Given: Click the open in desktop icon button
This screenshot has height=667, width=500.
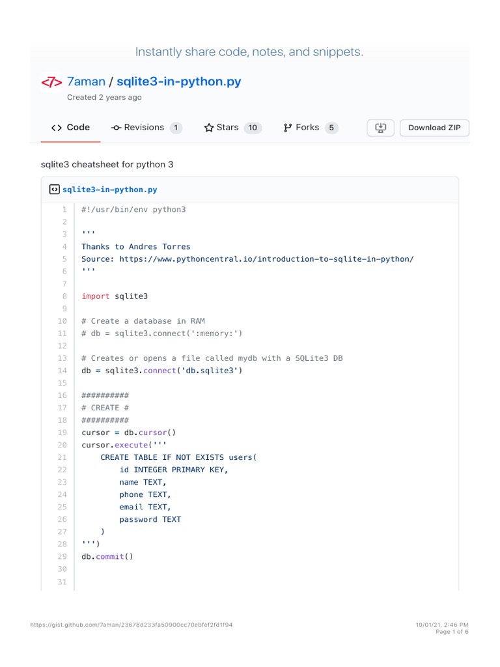Looking at the screenshot, I should tap(381, 128).
